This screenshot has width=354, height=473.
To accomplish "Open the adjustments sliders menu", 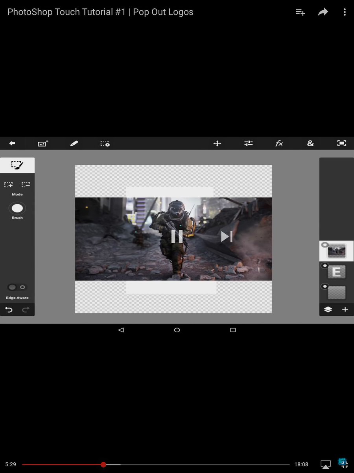I will [248, 143].
